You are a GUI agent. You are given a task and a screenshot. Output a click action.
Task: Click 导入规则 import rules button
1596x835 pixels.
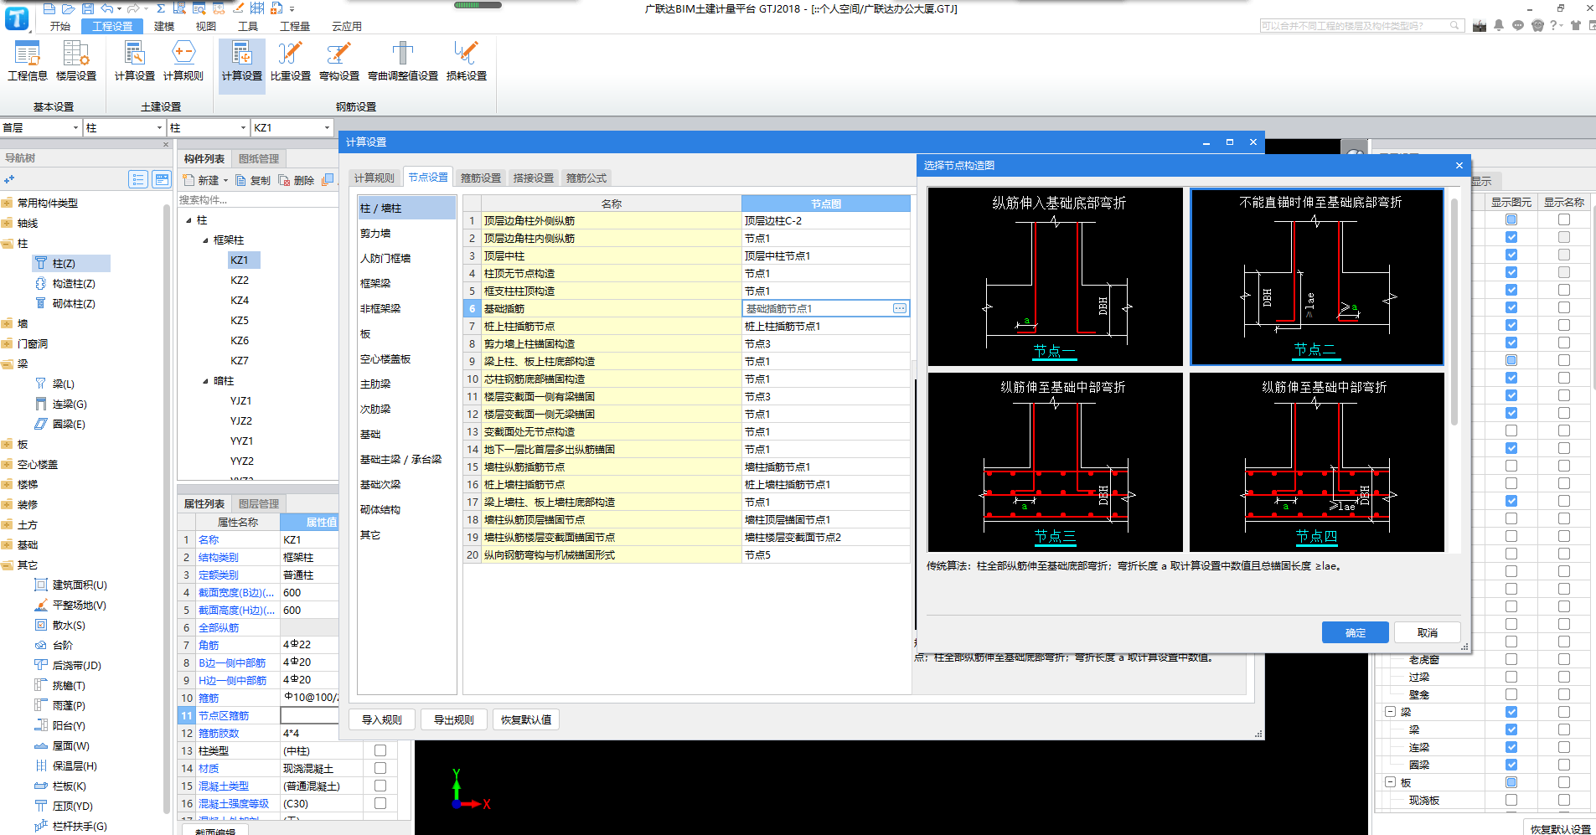point(382,719)
